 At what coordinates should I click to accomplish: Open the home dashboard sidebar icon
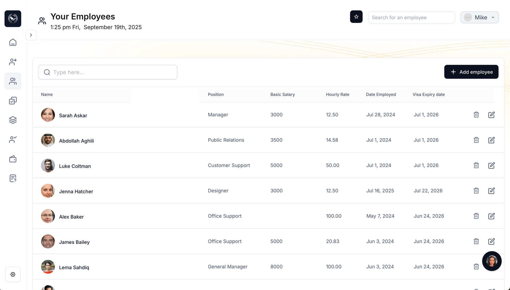click(13, 42)
